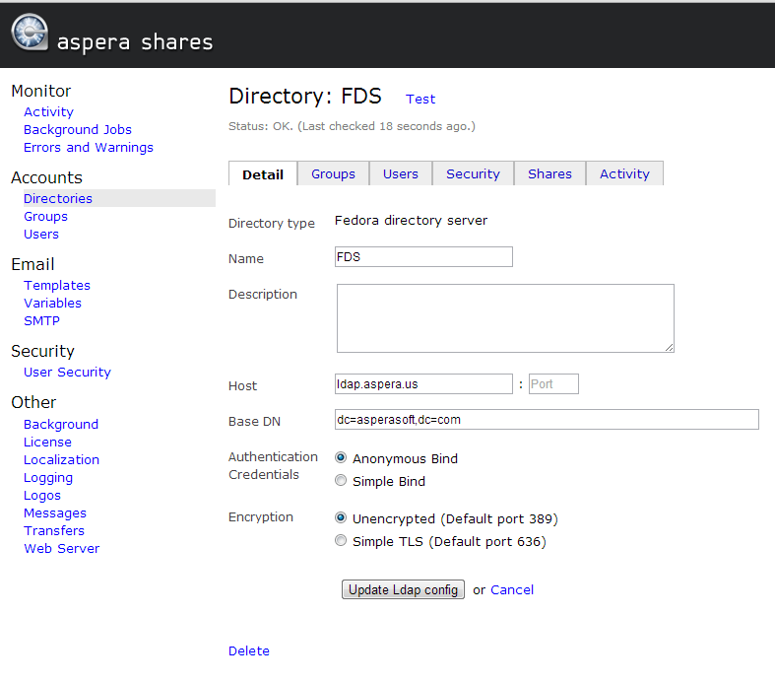775x683 pixels.
Task: Click the 'aspera shares' title text
Action: coord(135,42)
